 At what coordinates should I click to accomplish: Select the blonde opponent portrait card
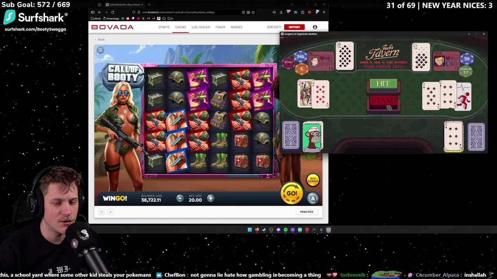point(446,61)
